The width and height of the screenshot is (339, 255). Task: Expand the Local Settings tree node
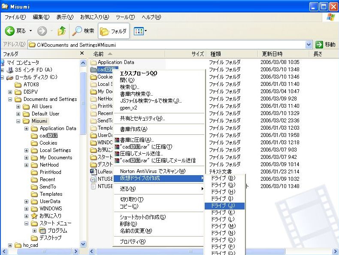coord(26,150)
